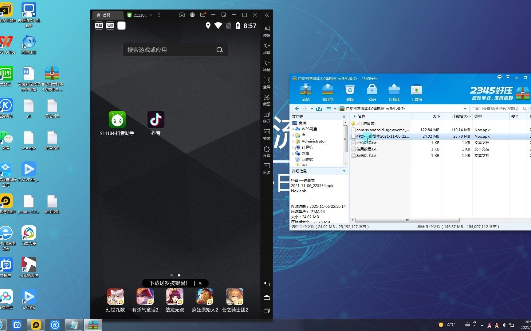531x331 pixels.
Task: Lower volume with the 减量 icon
Action: [x=266, y=63]
